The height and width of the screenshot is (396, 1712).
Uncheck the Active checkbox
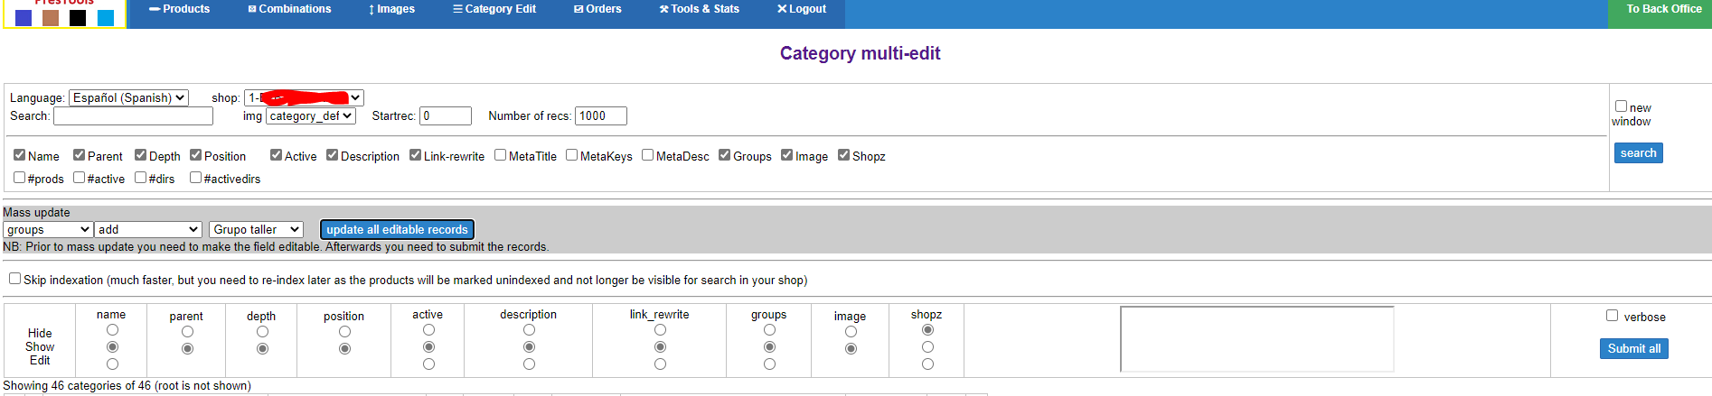276,155
